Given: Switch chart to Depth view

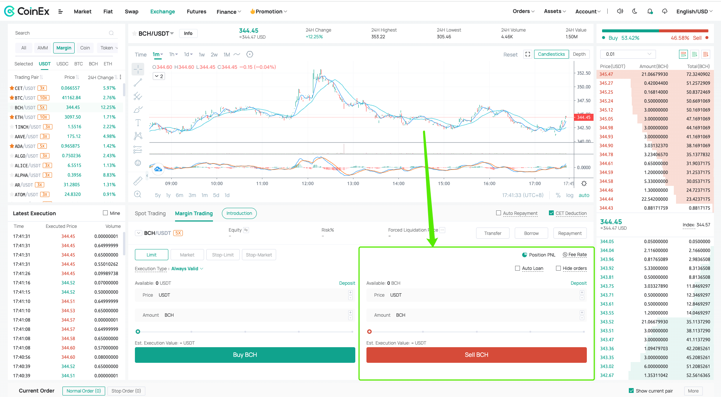Looking at the screenshot, I should coord(579,54).
